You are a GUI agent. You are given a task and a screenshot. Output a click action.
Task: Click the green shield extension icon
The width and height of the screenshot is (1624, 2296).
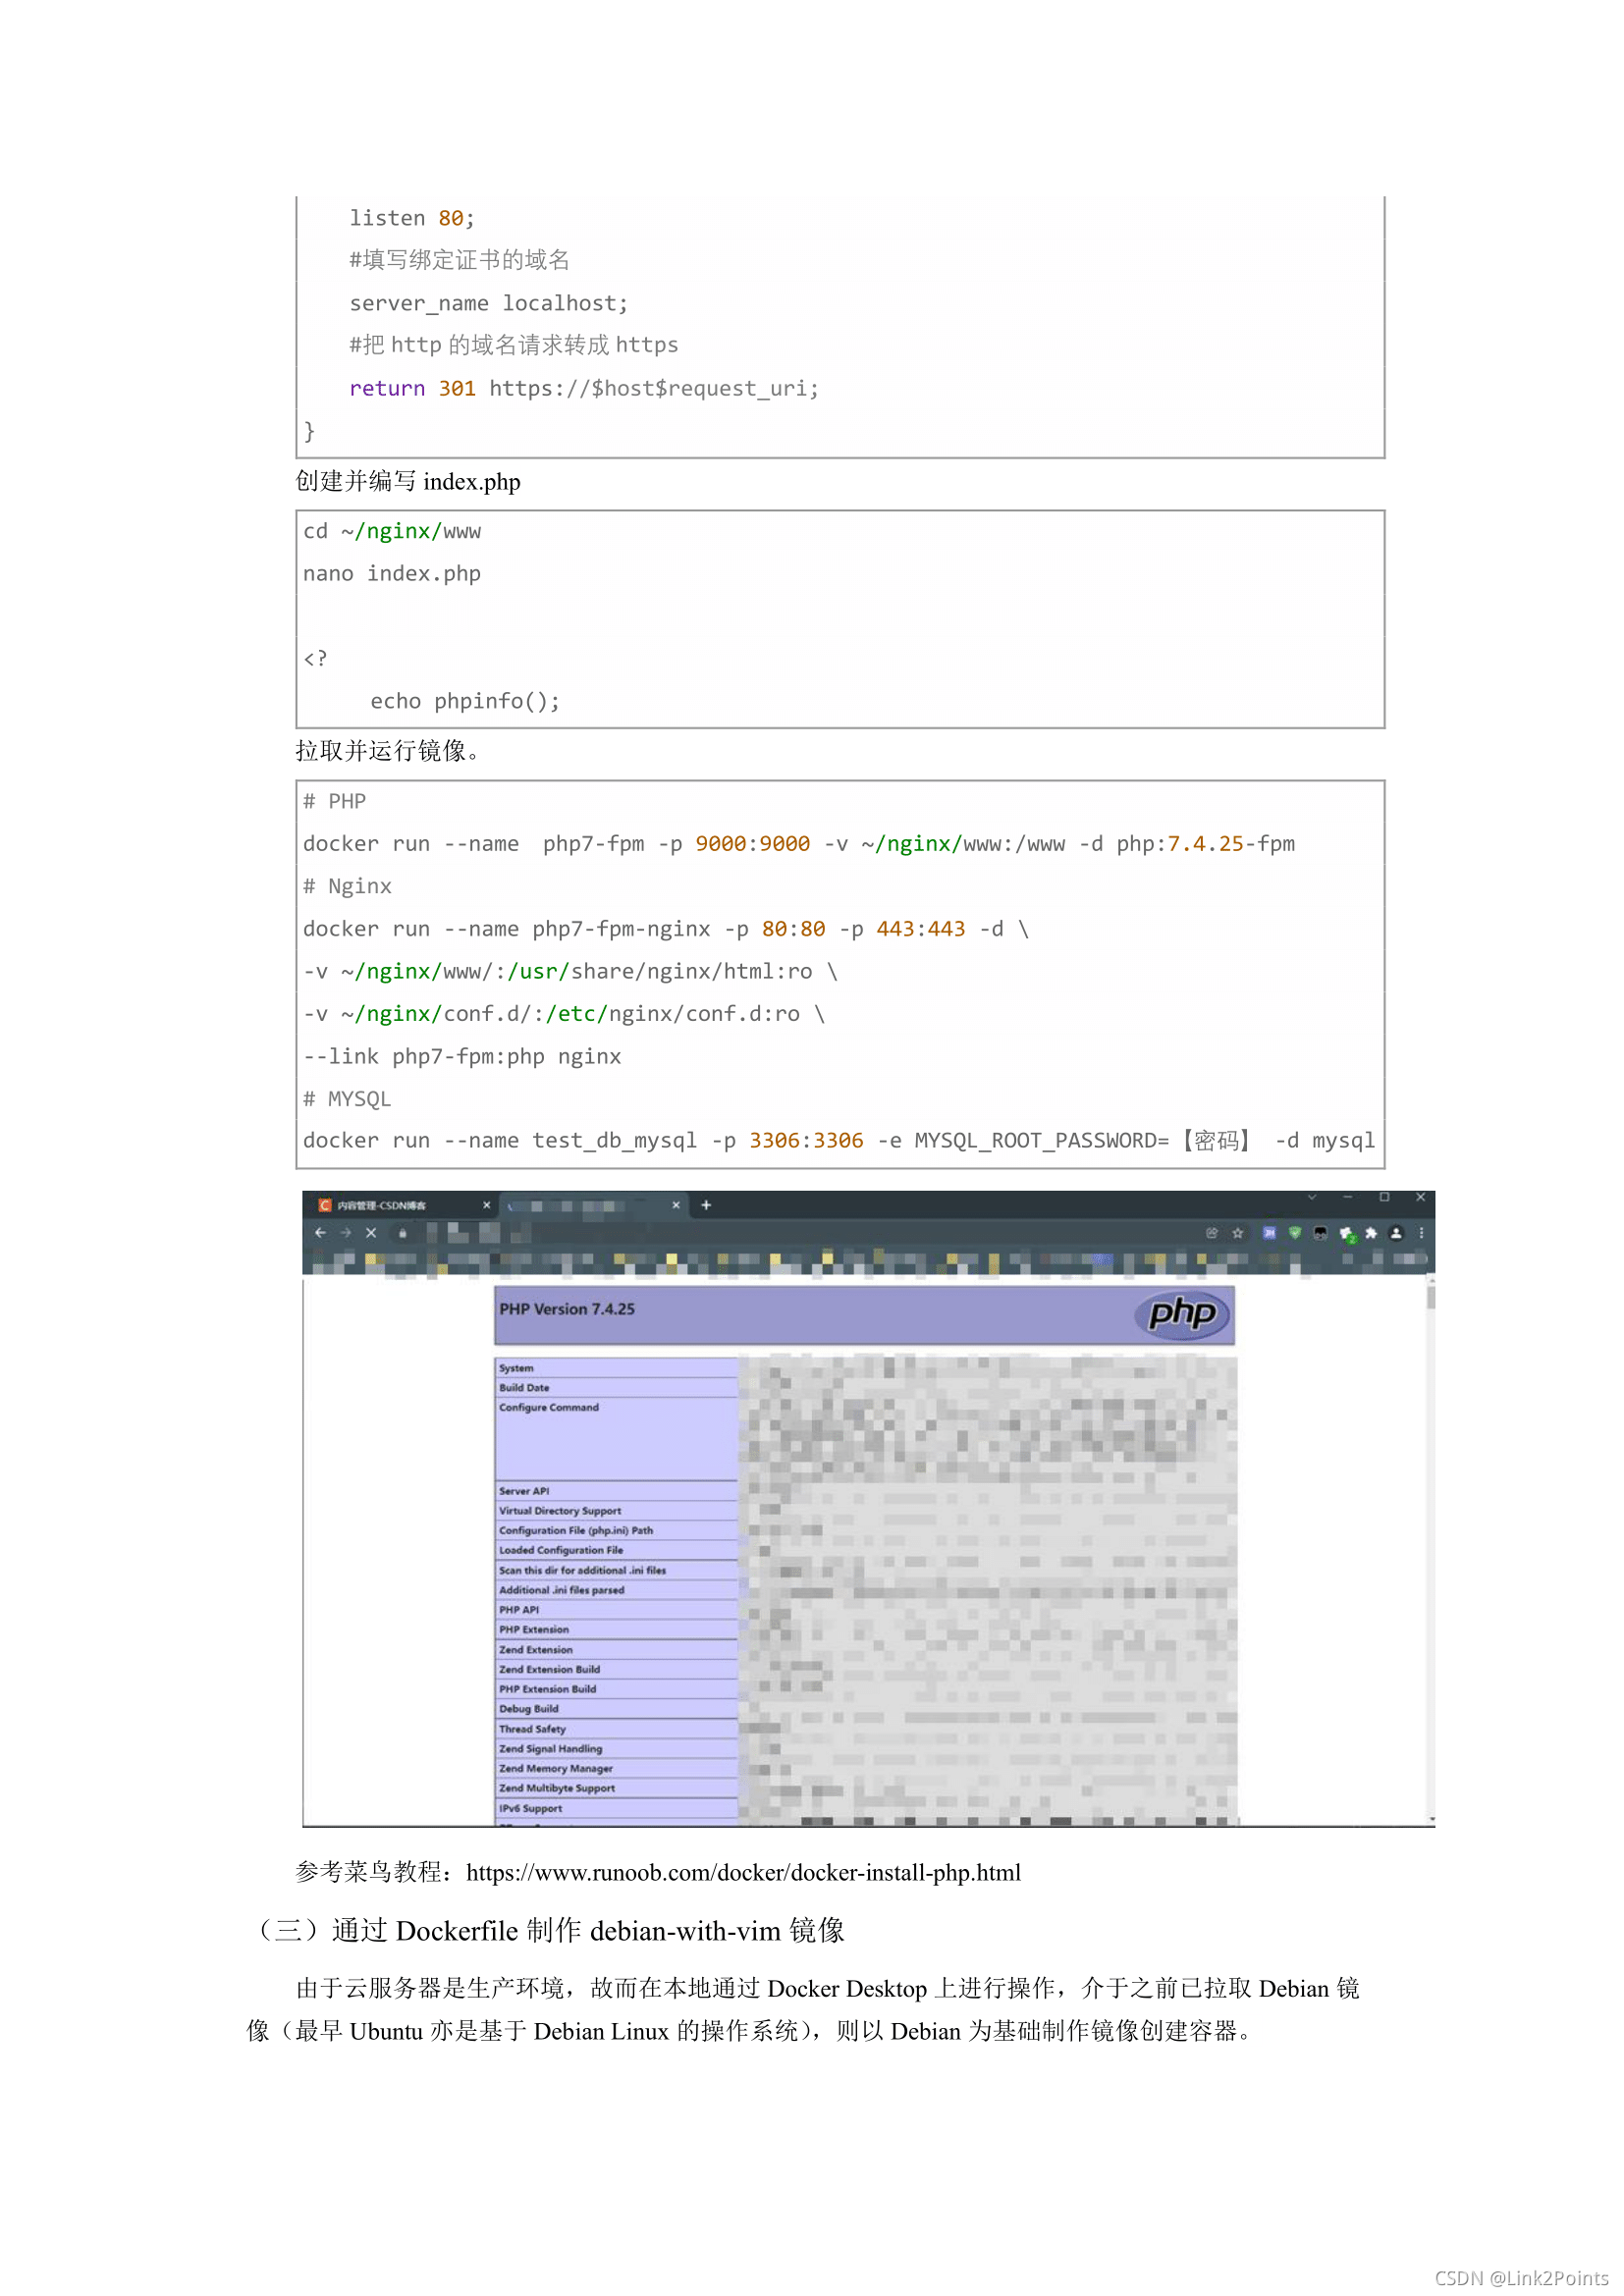[1295, 1233]
